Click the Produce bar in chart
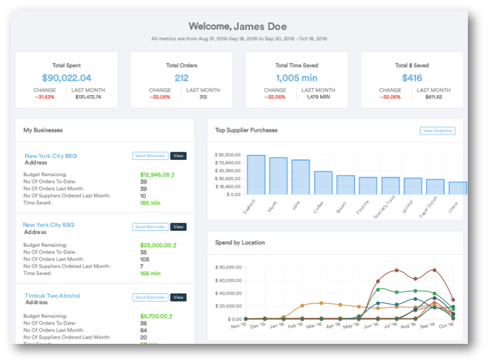The height and width of the screenshot is (364, 488). (368, 186)
